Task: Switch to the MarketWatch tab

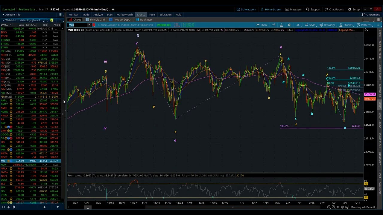Action: [x=124, y=15]
